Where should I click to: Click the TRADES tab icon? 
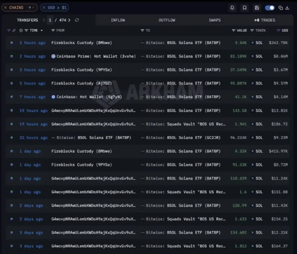point(257,20)
